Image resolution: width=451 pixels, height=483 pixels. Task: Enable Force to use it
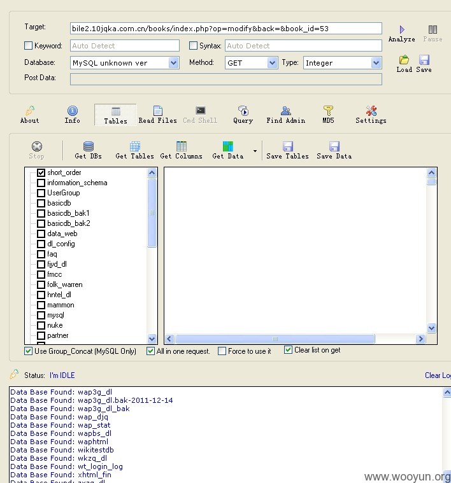(222, 351)
